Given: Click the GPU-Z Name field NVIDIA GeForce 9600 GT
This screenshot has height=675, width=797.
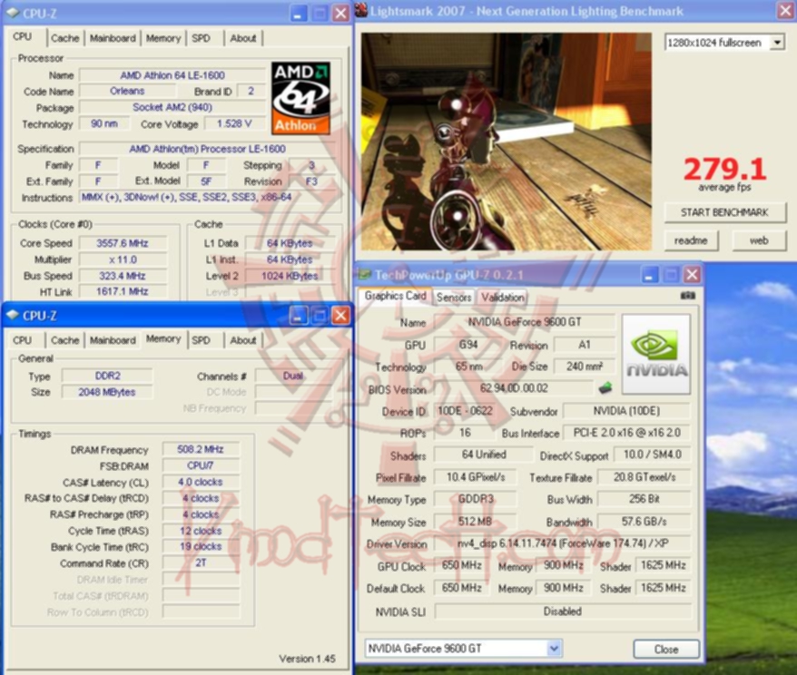Looking at the screenshot, I should 525,322.
